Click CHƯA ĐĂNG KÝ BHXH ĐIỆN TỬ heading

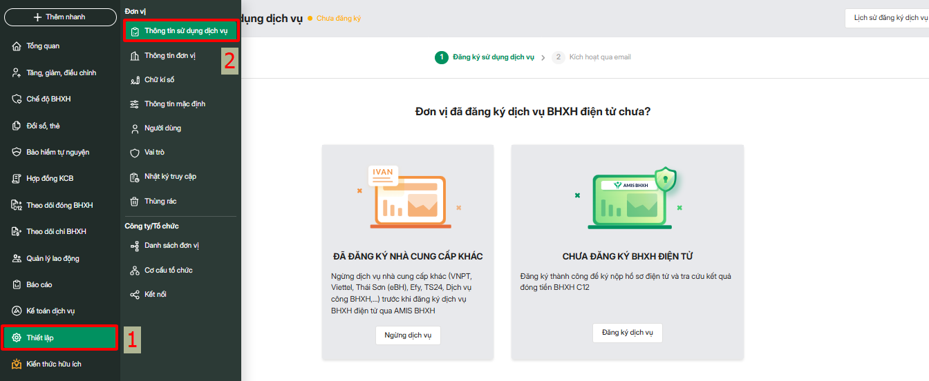coord(628,257)
